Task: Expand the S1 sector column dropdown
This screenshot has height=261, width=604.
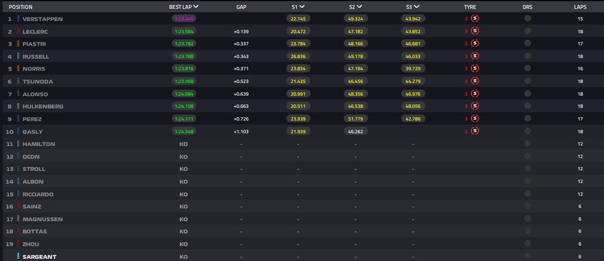Action: coord(303,7)
